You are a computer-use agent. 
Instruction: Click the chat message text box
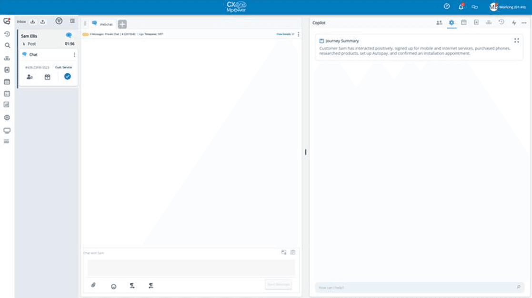click(191, 268)
